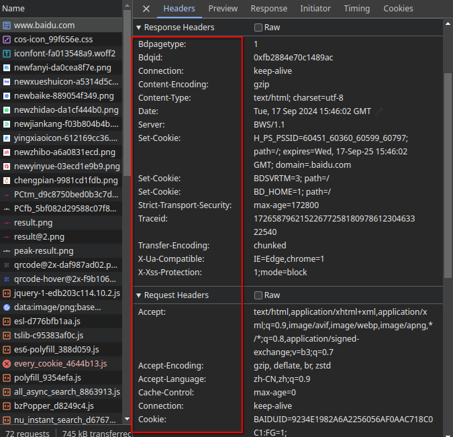
Task: Collapse the Request Headers section
Action: point(139,295)
